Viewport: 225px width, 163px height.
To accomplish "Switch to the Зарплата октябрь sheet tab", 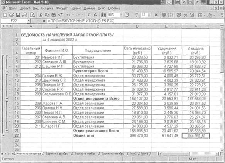I will (x=113, y=154).
